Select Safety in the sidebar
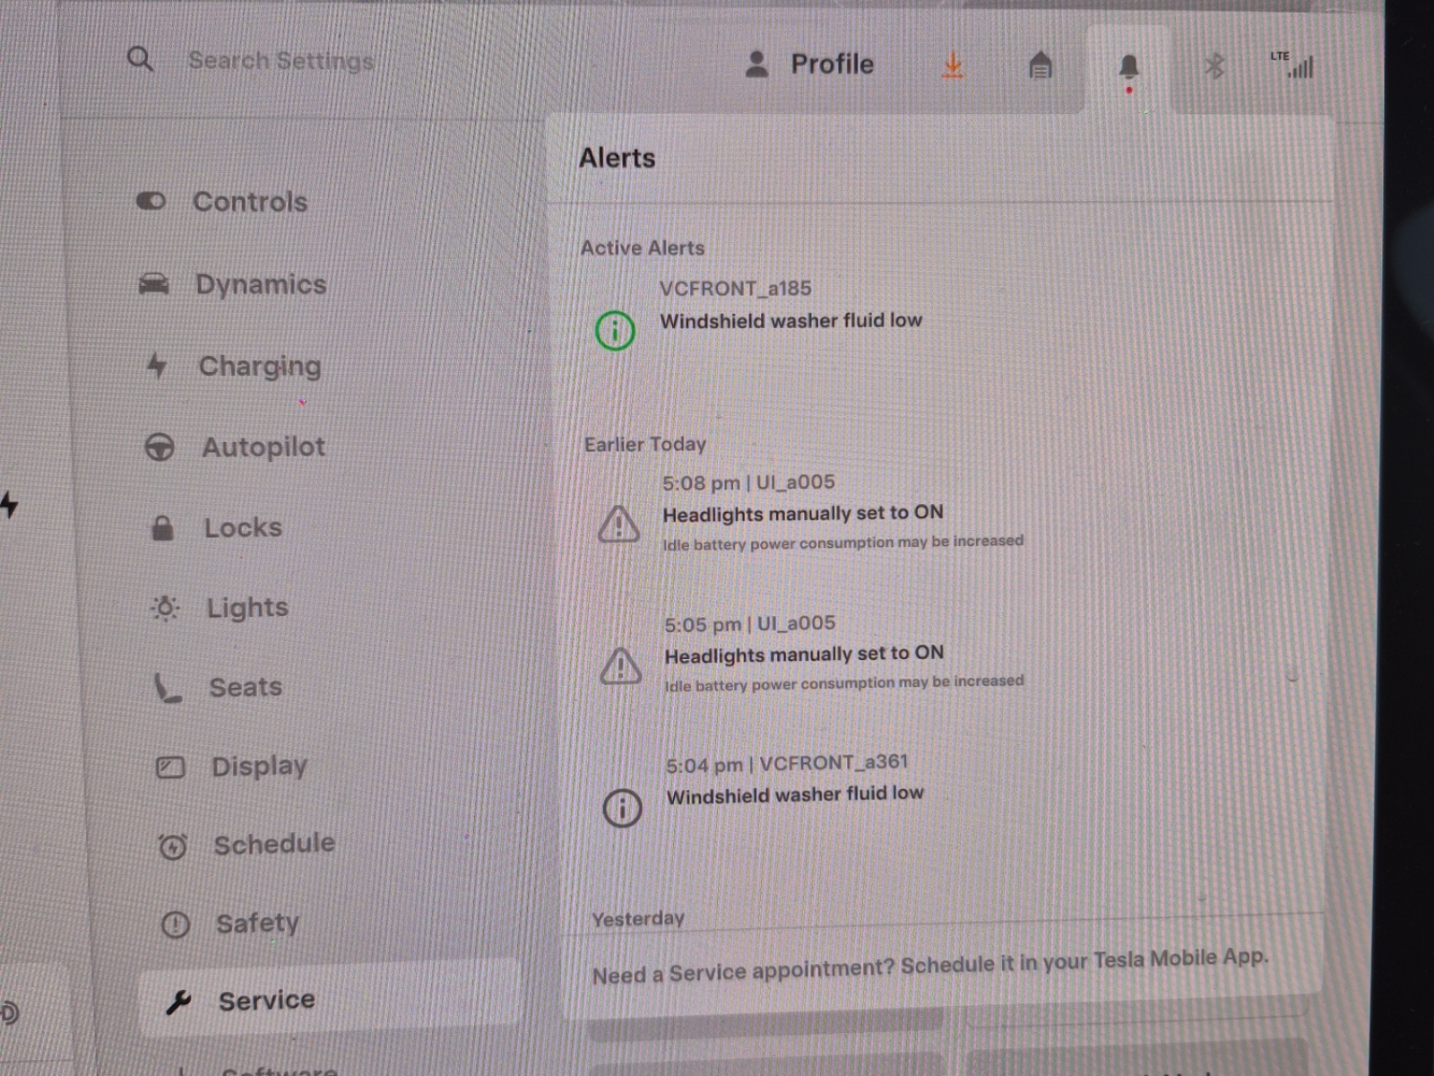1434x1076 pixels. pos(256,923)
